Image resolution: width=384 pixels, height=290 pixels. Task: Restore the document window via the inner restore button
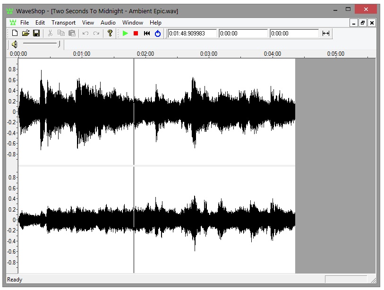pos(363,23)
